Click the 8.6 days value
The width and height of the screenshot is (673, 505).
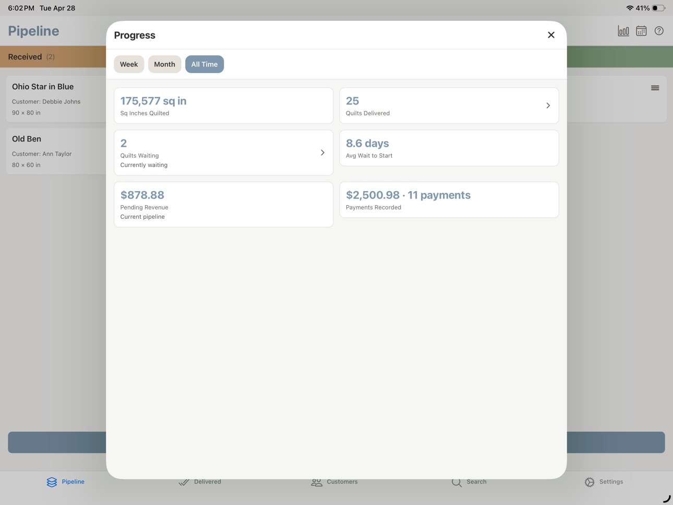coord(367,143)
